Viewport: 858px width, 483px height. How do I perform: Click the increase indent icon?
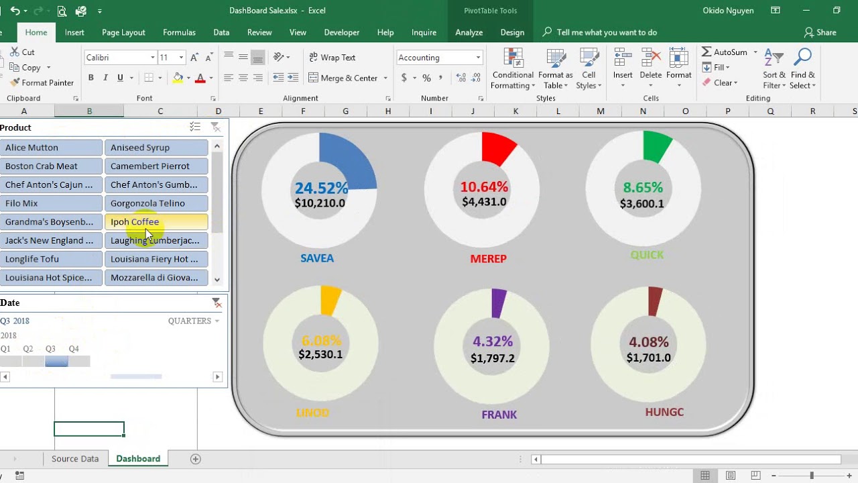[x=294, y=78]
